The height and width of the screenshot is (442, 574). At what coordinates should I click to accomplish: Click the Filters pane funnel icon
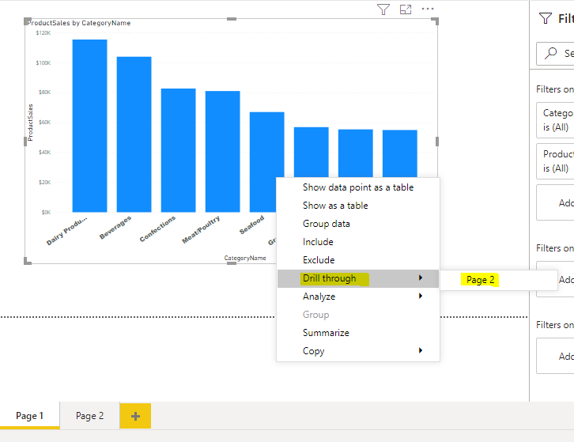[546, 18]
